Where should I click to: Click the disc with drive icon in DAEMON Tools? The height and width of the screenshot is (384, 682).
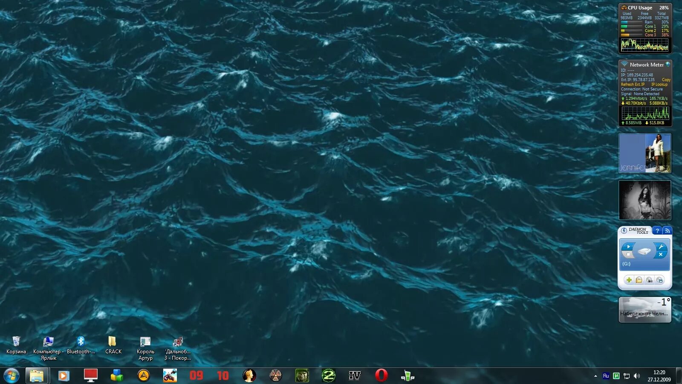pyautogui.click(x=660, y=280)
